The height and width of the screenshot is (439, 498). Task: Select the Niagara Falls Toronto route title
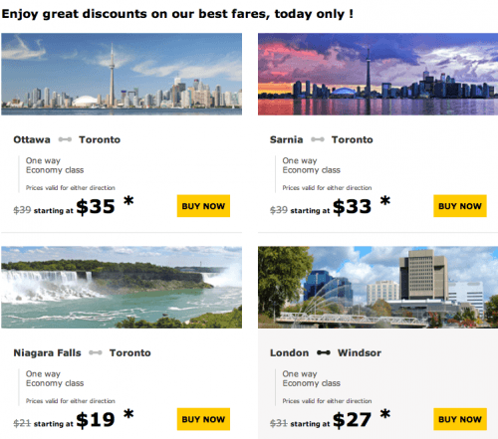coord(82,352)
